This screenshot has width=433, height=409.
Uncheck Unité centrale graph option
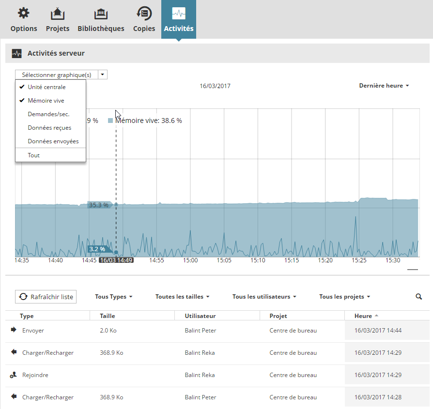tap(46, 87)
